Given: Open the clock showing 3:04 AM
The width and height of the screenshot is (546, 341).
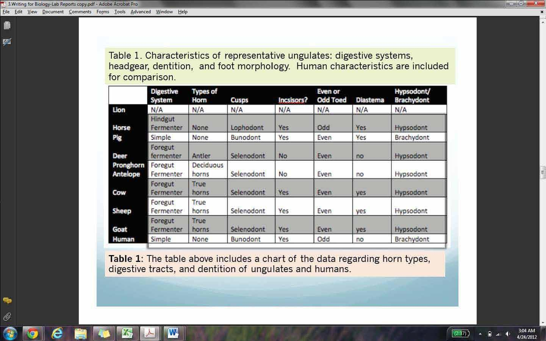Looking at the screenshot, I should pyautogui.click(x=527, y=333).
